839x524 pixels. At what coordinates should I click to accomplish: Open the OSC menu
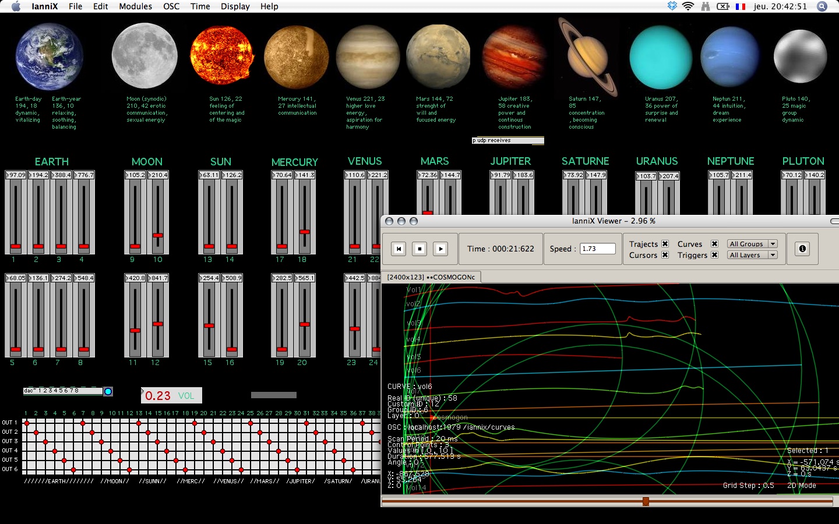tap(171, 6)
